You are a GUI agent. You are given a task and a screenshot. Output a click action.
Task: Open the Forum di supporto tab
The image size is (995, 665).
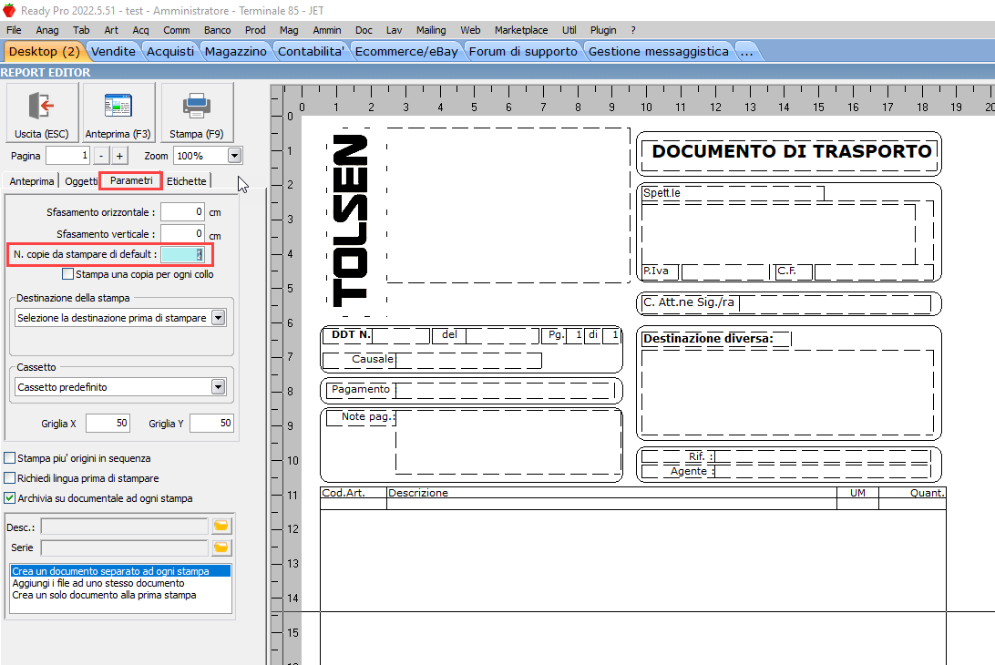[x=523, y=51]
